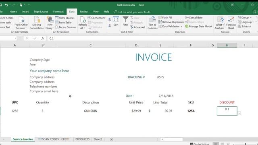The height and width of the screenshot is (145, 258).
Task: Add a new sheet with plus button
Action: coord(111,139)
